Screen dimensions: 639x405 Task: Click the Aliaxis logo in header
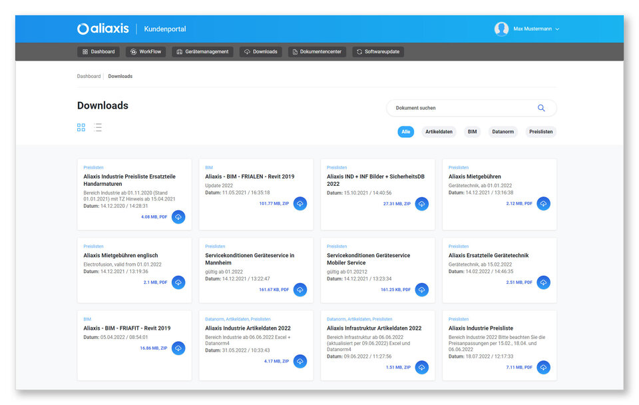(x=102, y=29)
